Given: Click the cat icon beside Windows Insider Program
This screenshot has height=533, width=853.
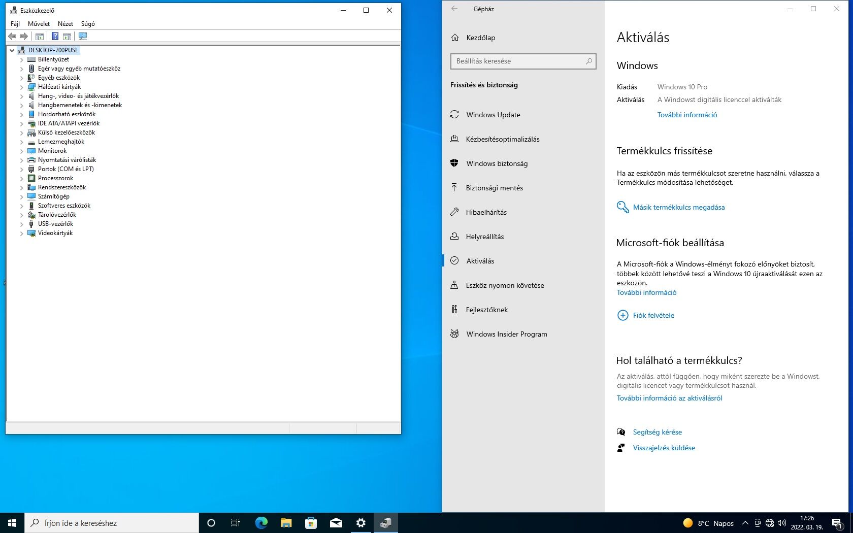Looking at the screenshot, I should [x=454, y=334].
